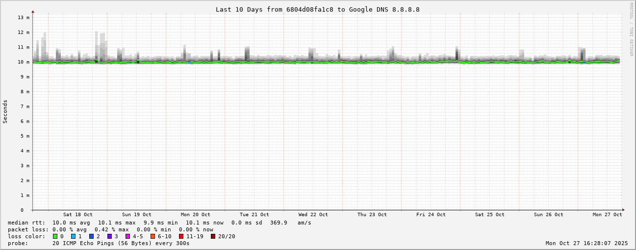Click the light blue loss swatch for 1
This screenshot has height=250, width=636.
(73, 236)
